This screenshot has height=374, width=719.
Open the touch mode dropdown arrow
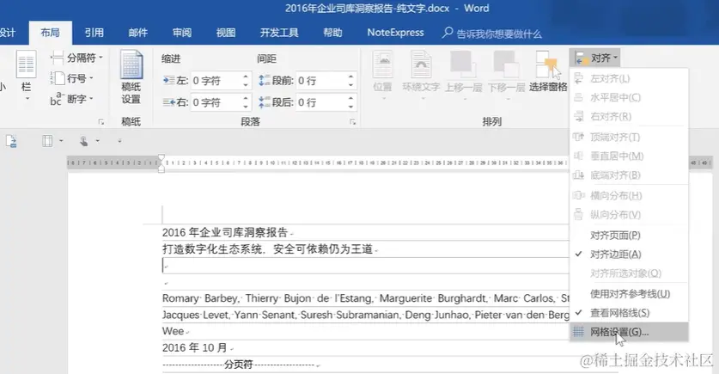tap(97, 141)
